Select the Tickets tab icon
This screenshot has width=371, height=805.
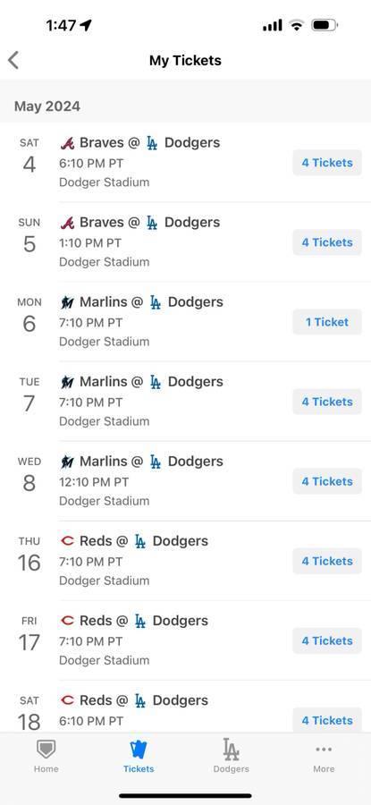138,750
